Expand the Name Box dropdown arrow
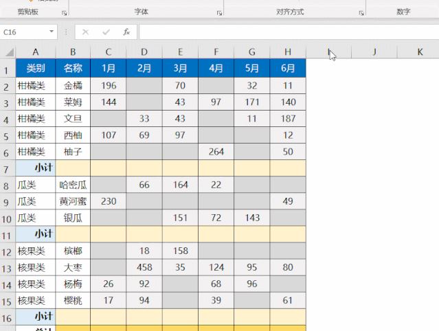The width and height of the screenshot is (439, 331). click(x=52, y=32)
